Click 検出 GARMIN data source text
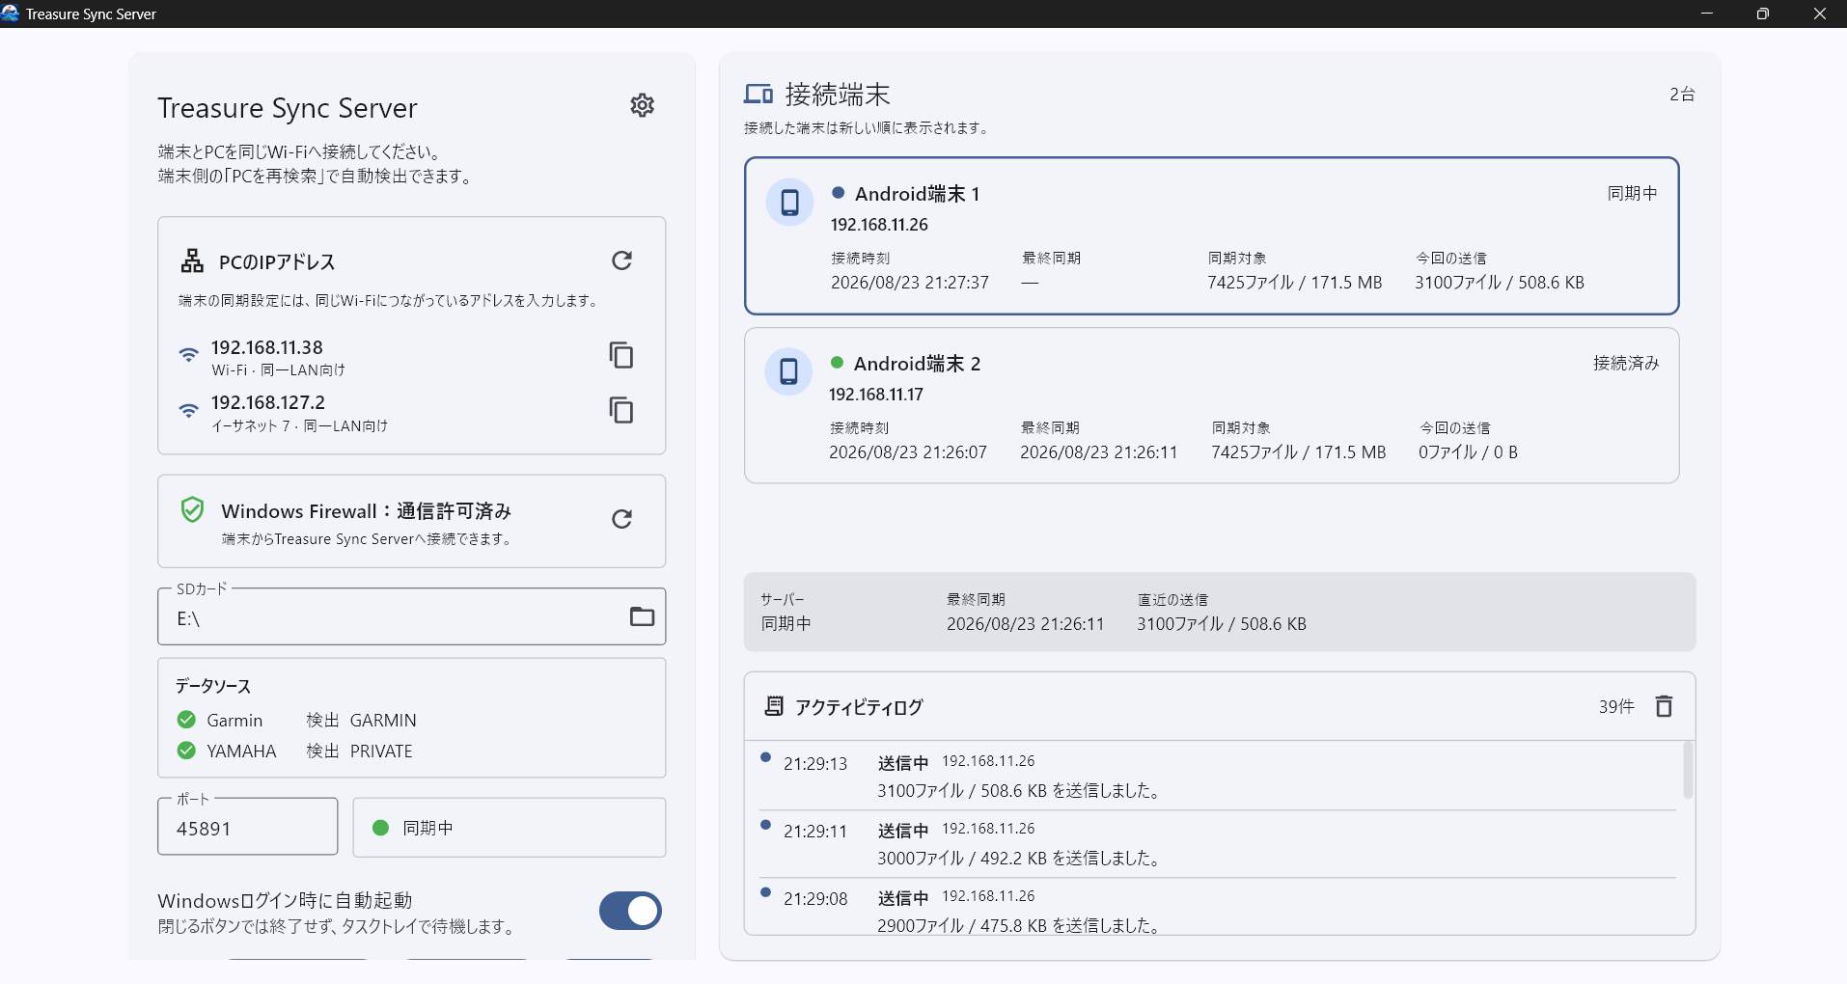Screen dimensions: 1847x984 (361, 720)
